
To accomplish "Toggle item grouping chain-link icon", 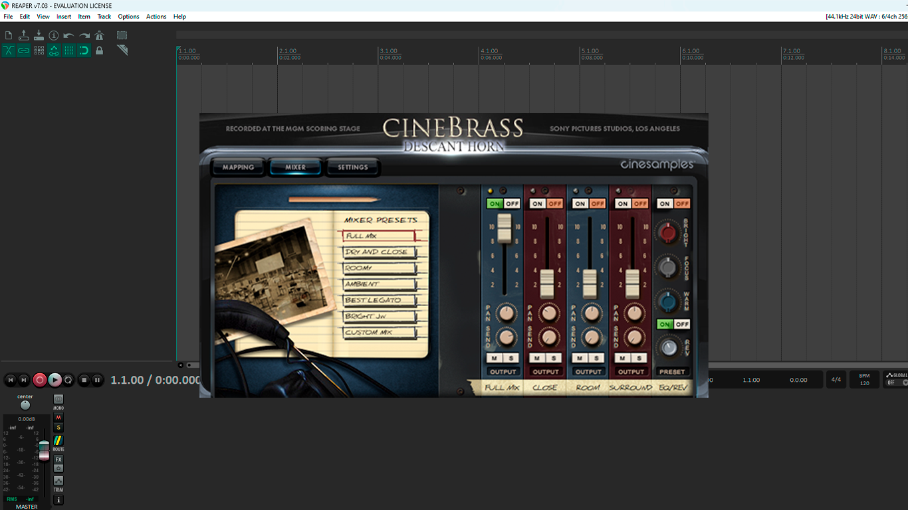I will pos(23,50).
